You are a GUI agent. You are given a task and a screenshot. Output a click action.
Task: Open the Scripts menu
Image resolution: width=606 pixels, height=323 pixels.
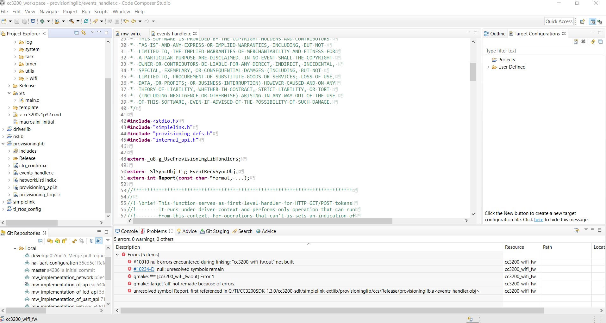(101, 12)
